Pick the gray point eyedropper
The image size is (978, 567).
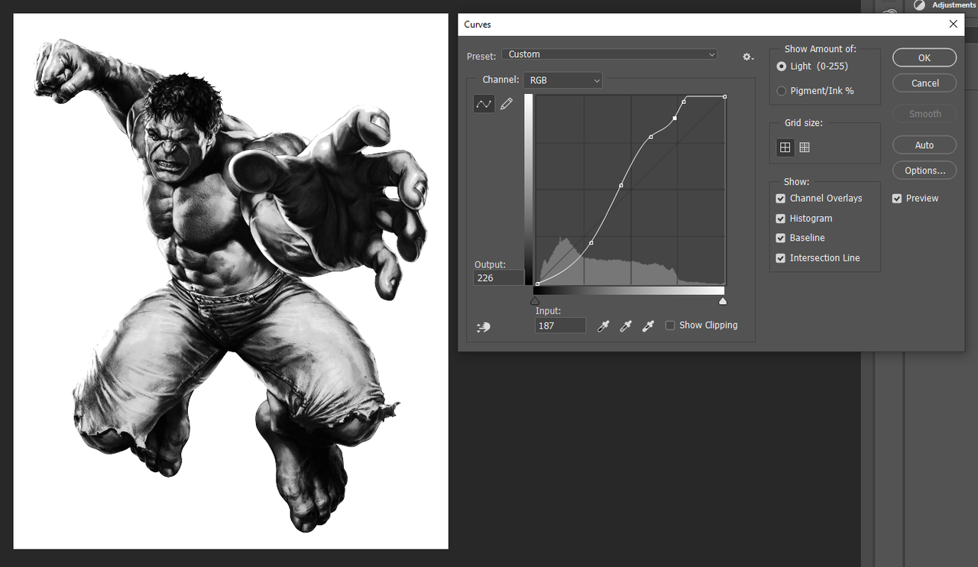coord(626,326)
